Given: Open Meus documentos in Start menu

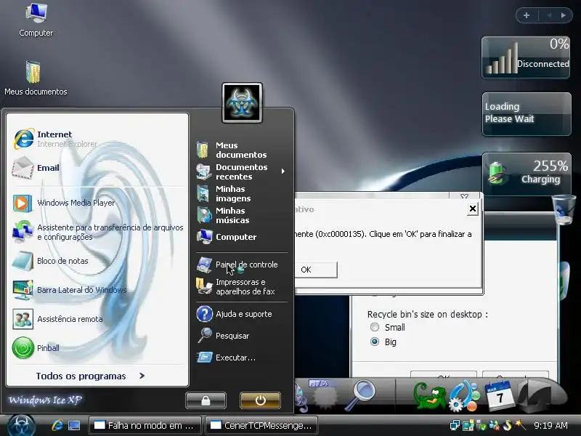Looking at the screenshot, I should point(232,150).
